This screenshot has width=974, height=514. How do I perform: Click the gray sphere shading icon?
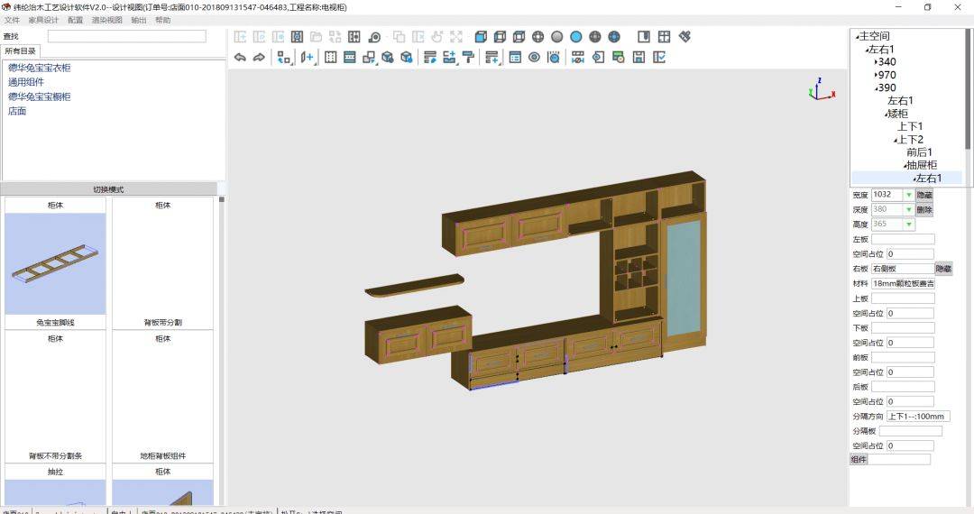click(x=557, y=37)
